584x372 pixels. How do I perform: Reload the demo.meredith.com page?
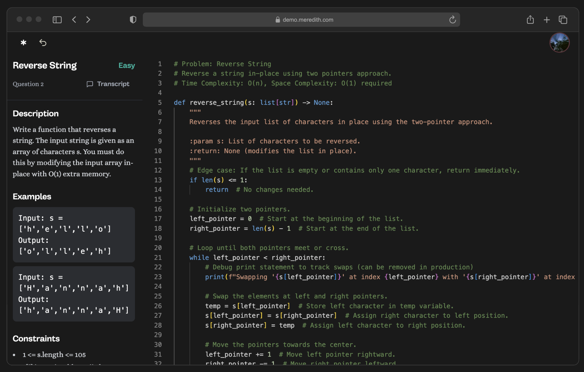452,20
